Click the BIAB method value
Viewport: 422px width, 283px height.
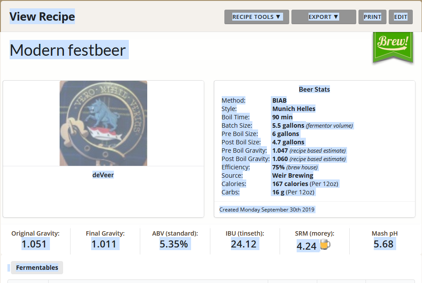pos(279,100)
